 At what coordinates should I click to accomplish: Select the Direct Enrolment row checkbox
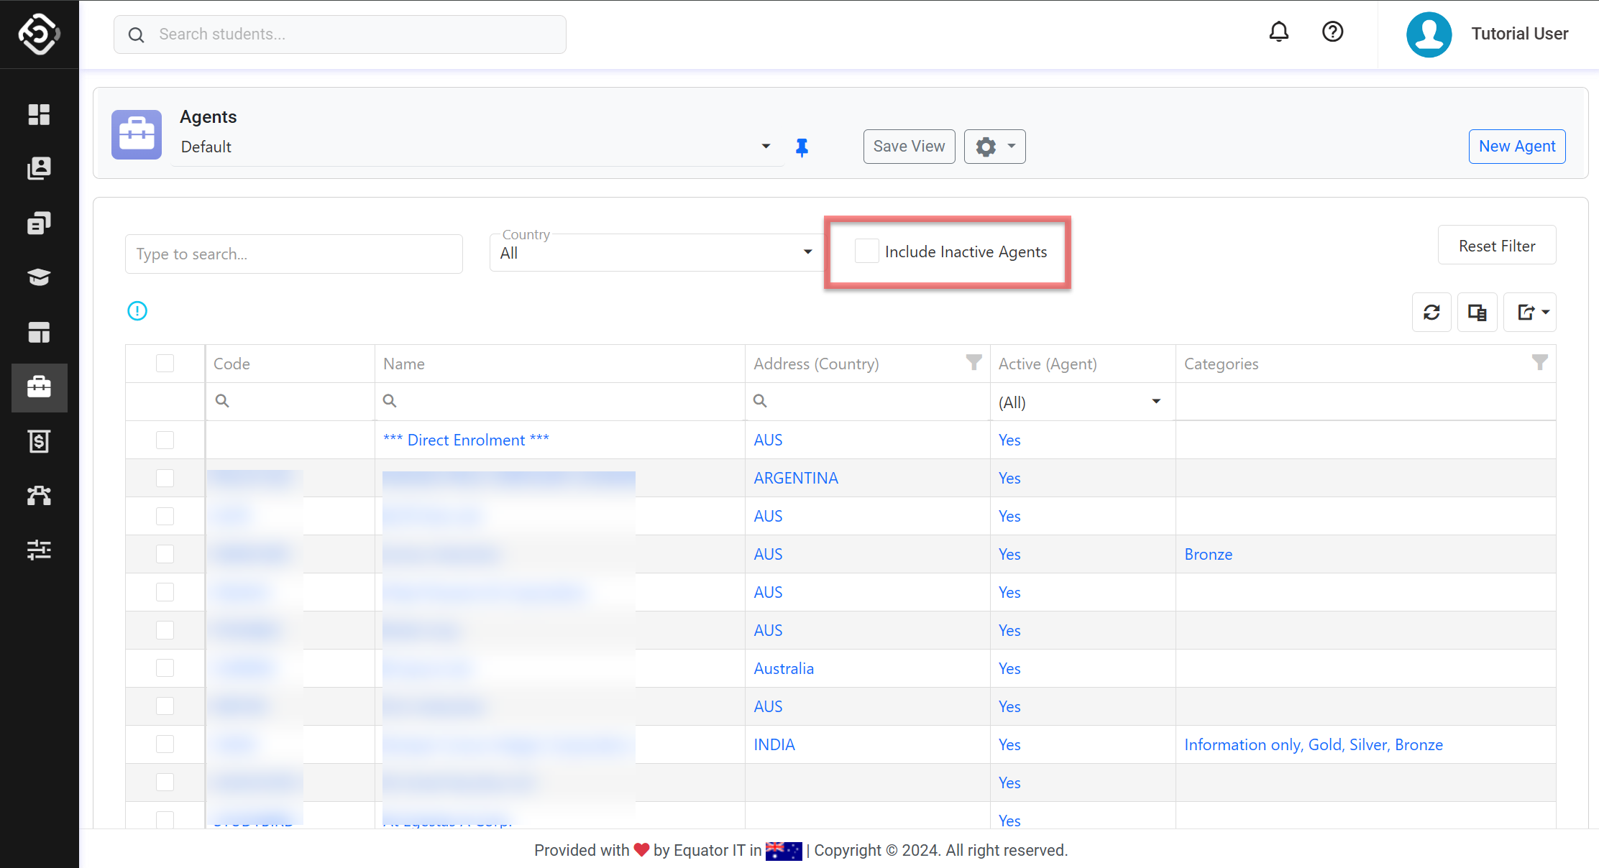(x=165, y=440)
